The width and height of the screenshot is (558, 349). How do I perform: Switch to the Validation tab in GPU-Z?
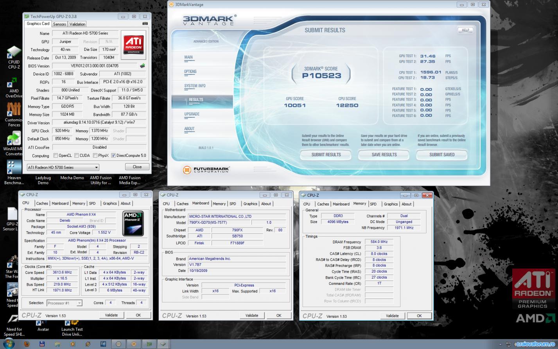click(77, 24)
